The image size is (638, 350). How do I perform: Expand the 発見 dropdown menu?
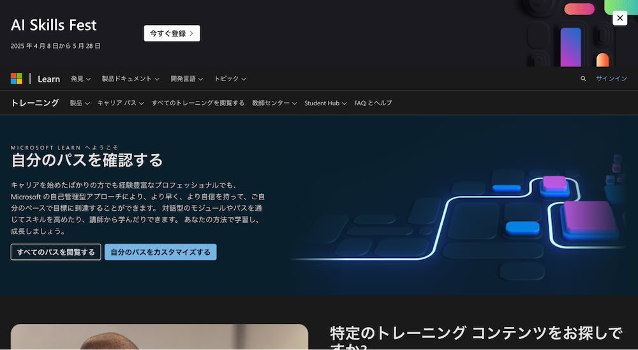(80, 79)
